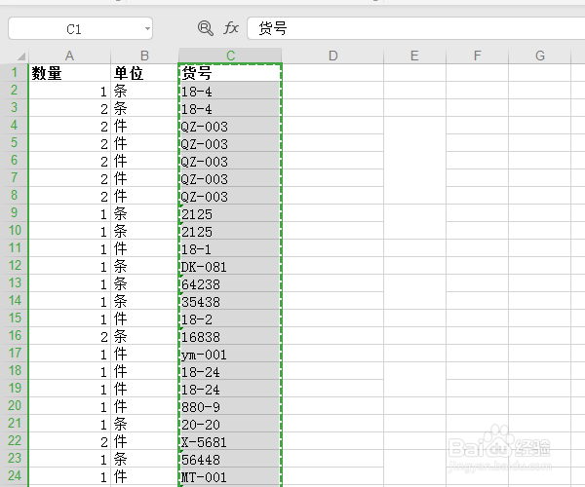The height and width of the screenshot is (487, 585).
Task: Select column E header
Action: (414, 56)
